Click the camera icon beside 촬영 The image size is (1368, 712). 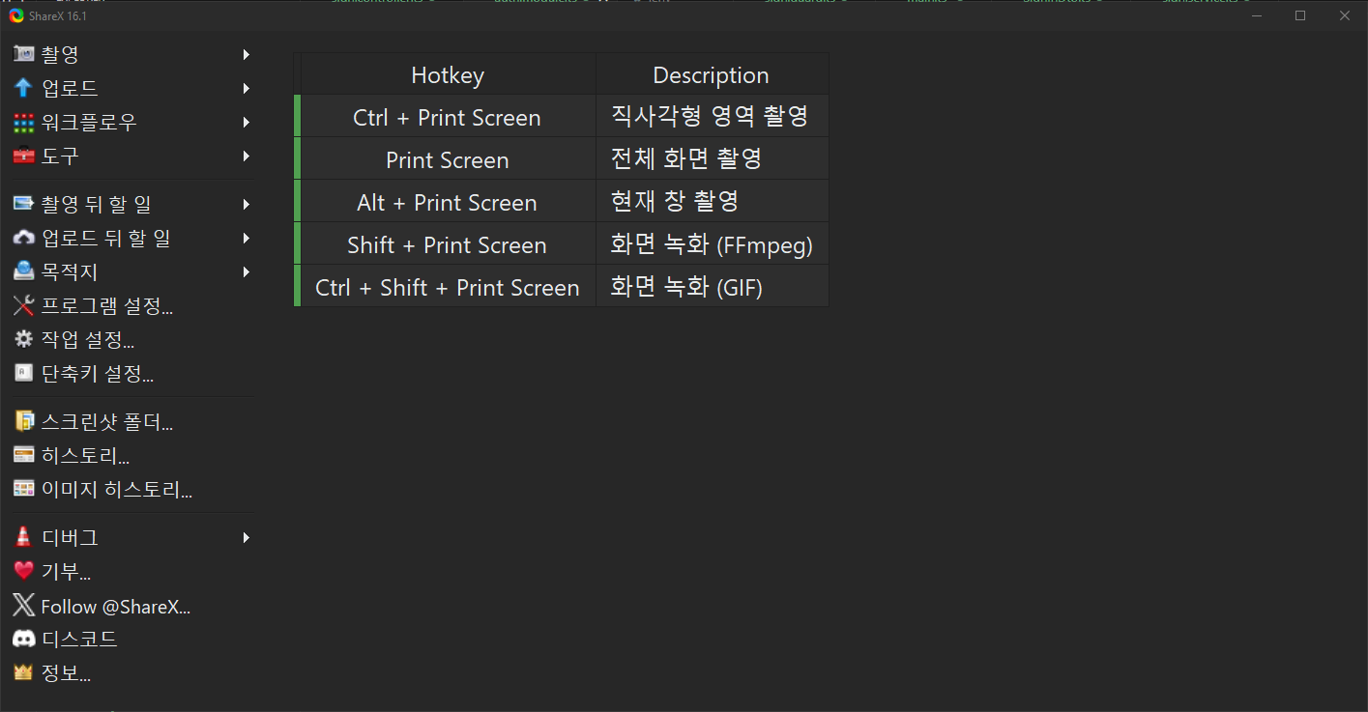(x=24, y=55)
